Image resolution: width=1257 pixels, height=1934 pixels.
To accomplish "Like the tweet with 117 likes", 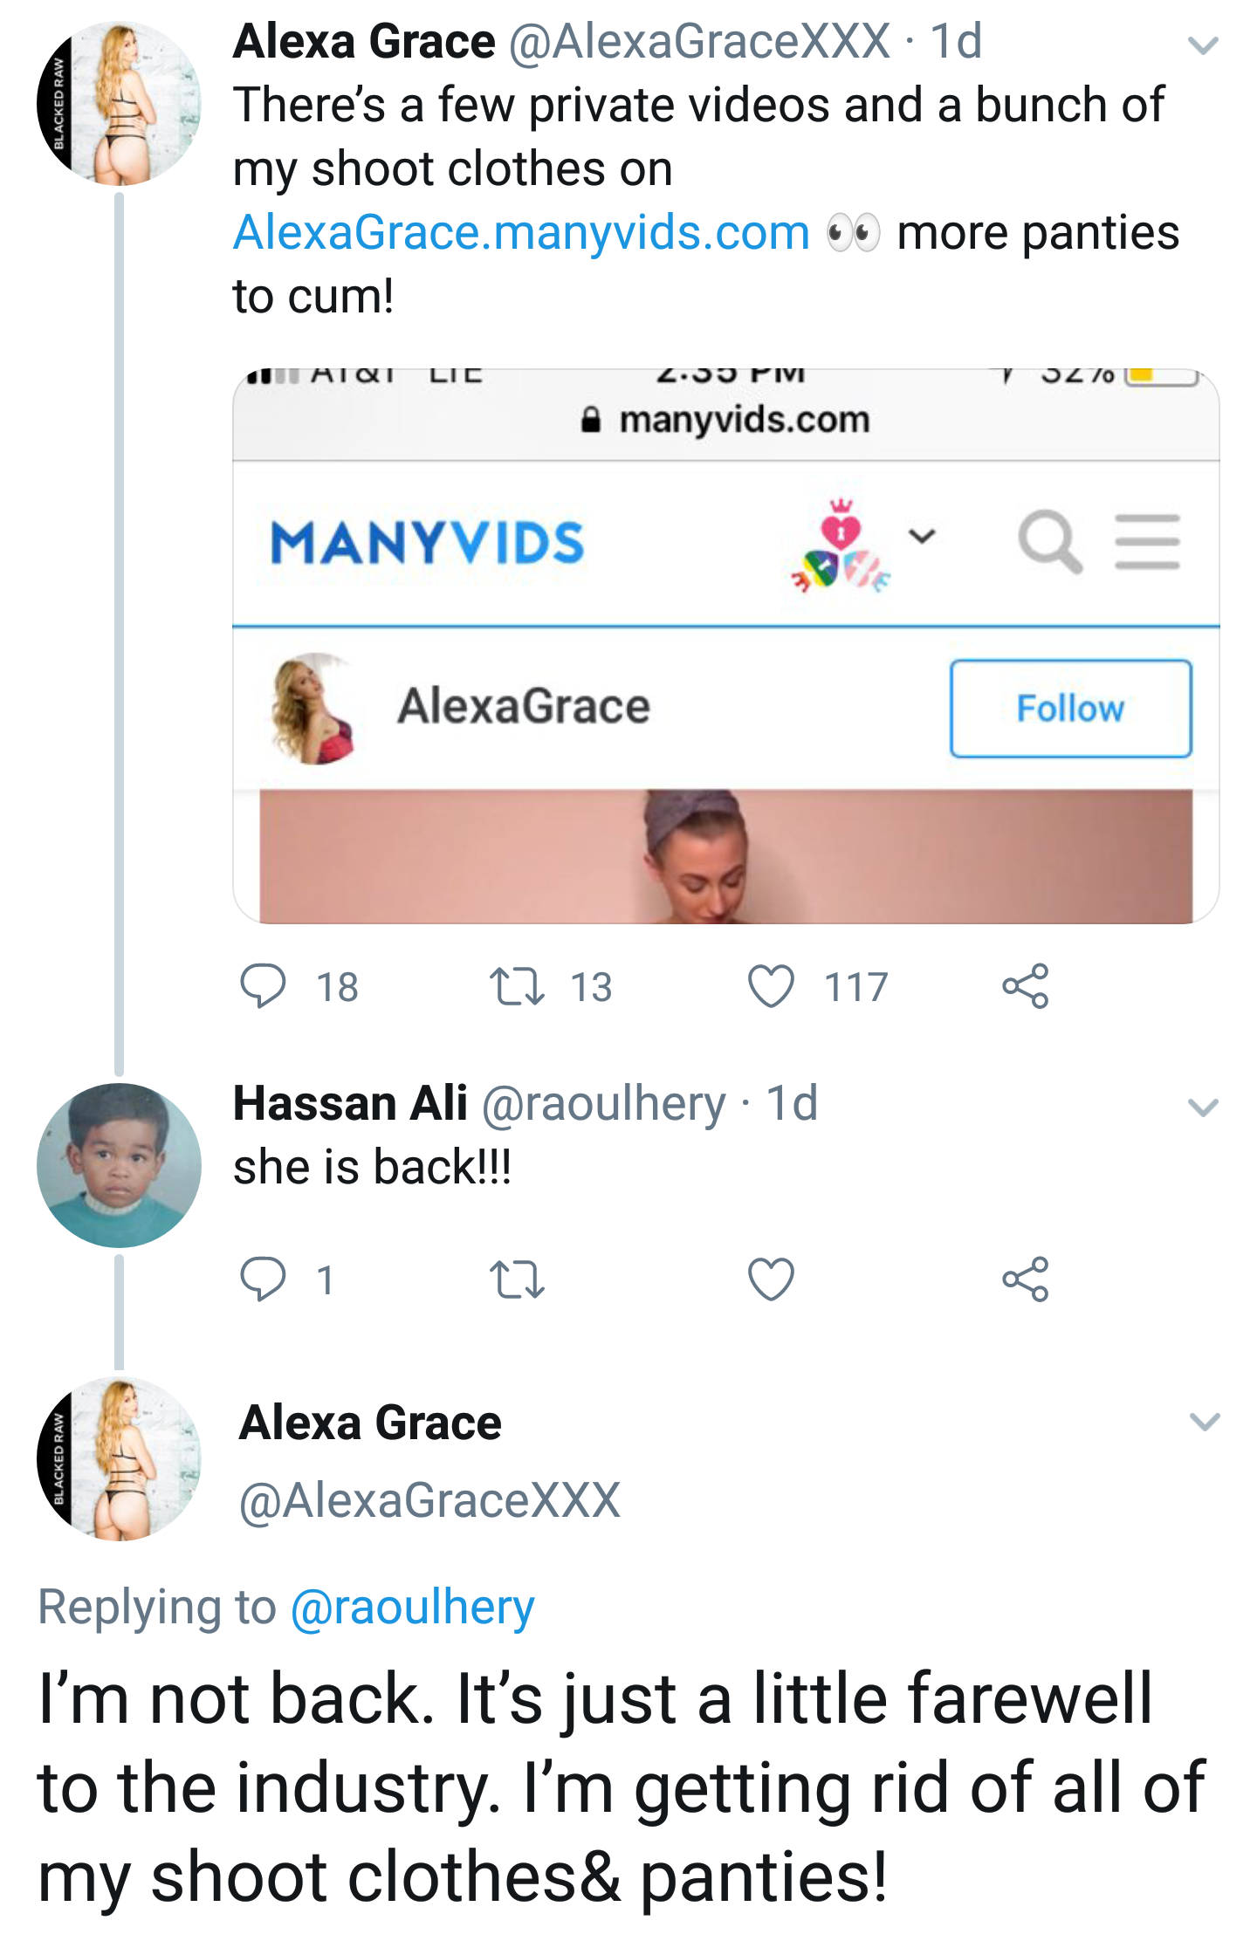I will pos(772,986).
